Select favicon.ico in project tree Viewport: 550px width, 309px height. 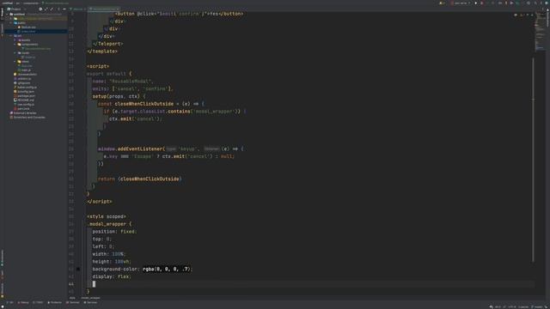tap(27, 27)
